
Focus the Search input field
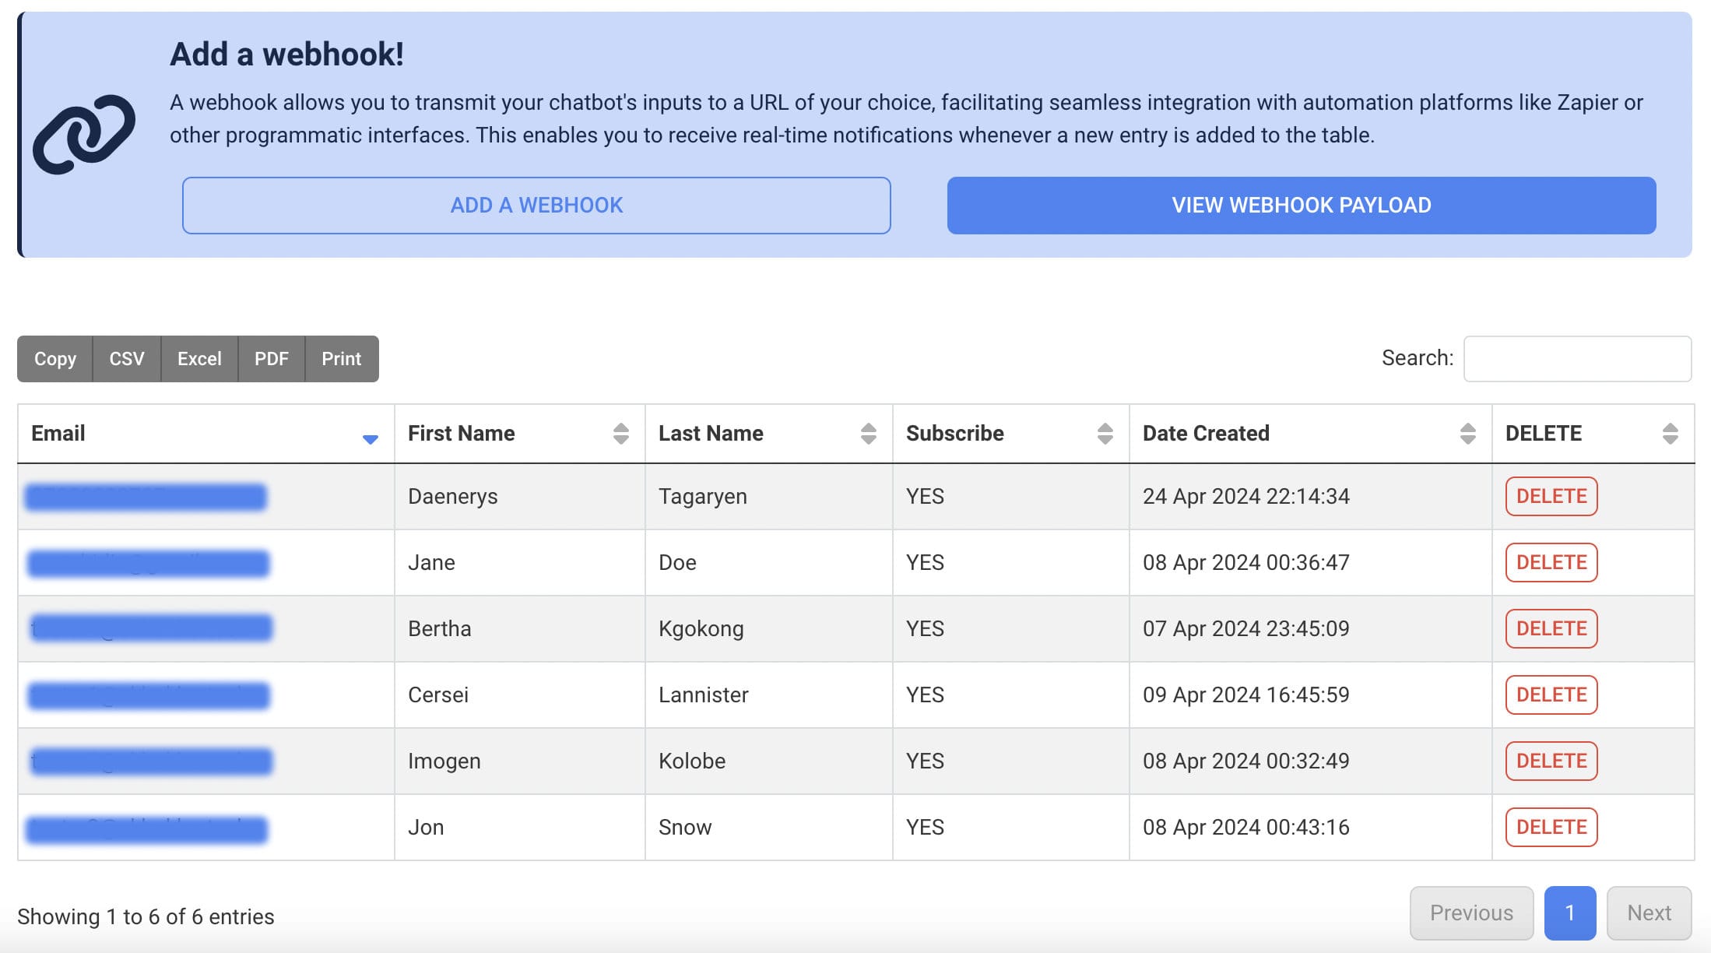click(1577, 359)
